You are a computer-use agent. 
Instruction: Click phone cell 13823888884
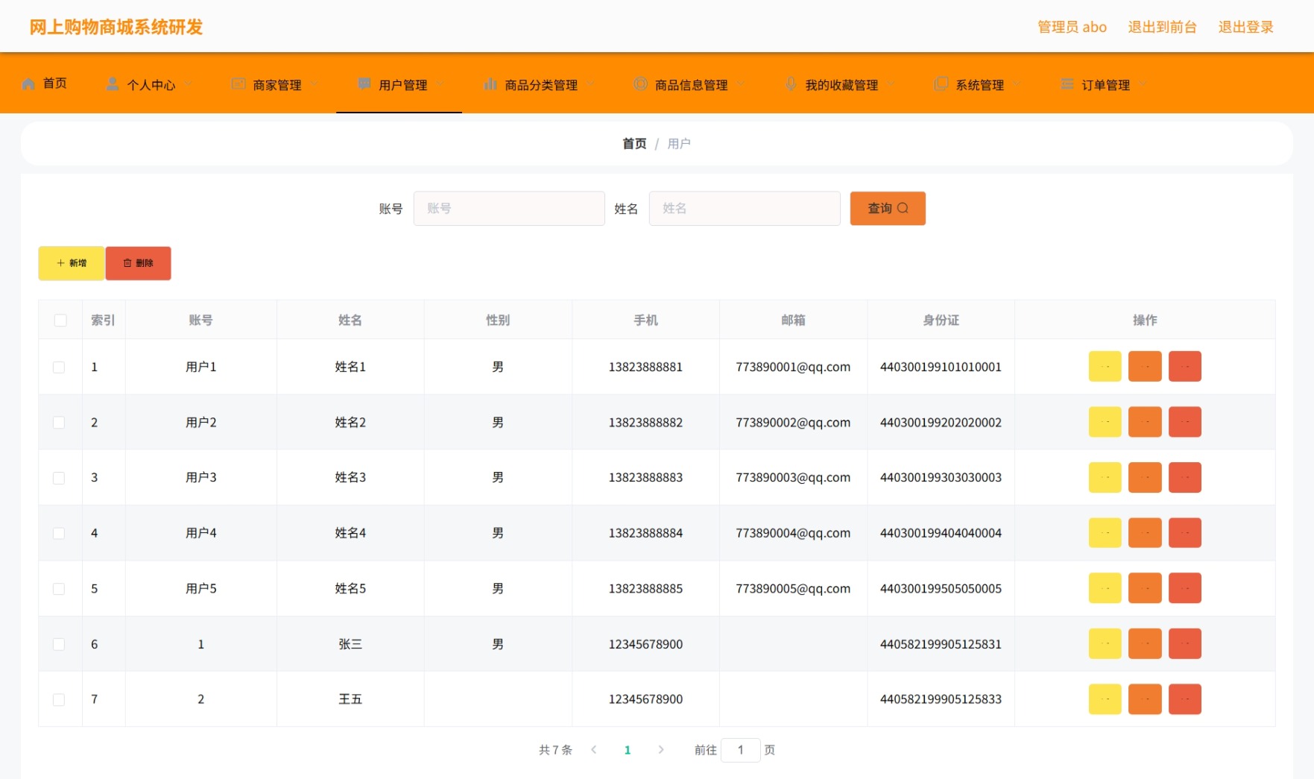645,533
